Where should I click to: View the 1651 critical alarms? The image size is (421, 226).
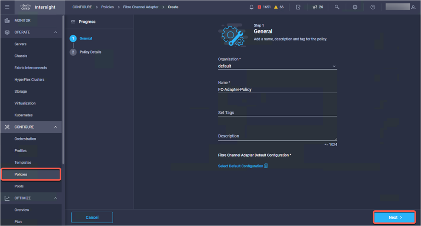coord(264,7)
